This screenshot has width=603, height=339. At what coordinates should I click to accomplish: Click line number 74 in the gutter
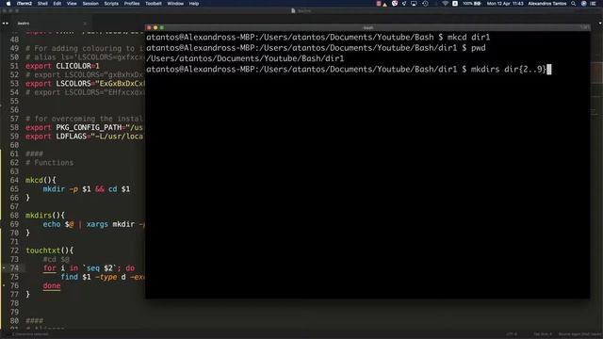pos(14,268)
